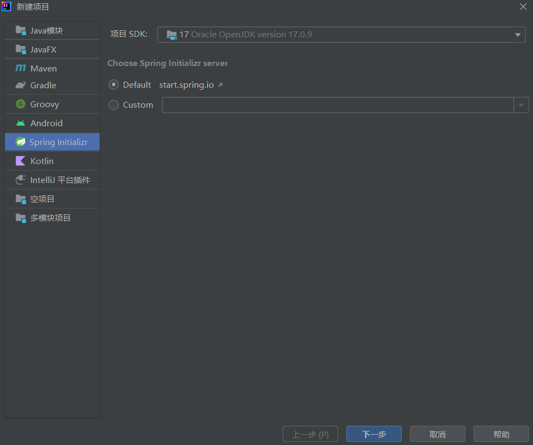Image resolution: width=533 pixels, height=445 pixels.
Task: Expand the Custom server URL dropdown arrow
Action: click(521, 105)
